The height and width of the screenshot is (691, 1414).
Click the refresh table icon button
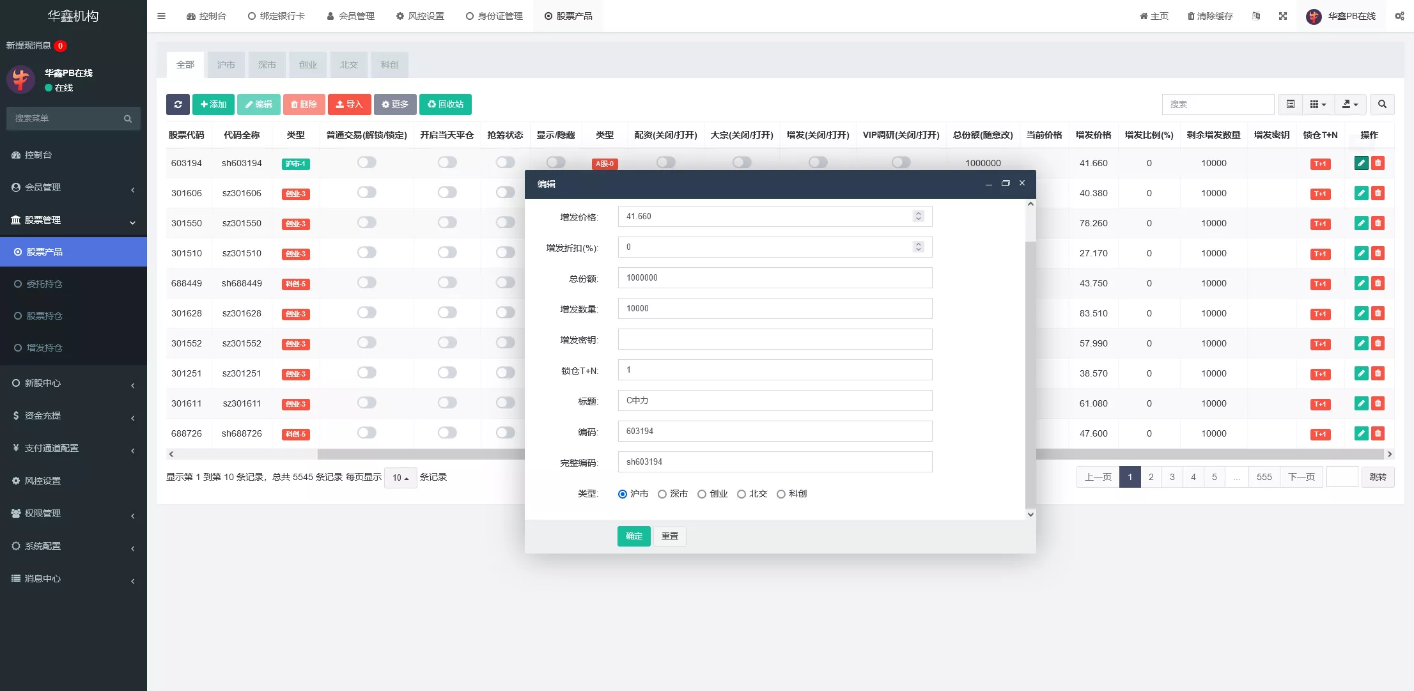coord(178,104)
